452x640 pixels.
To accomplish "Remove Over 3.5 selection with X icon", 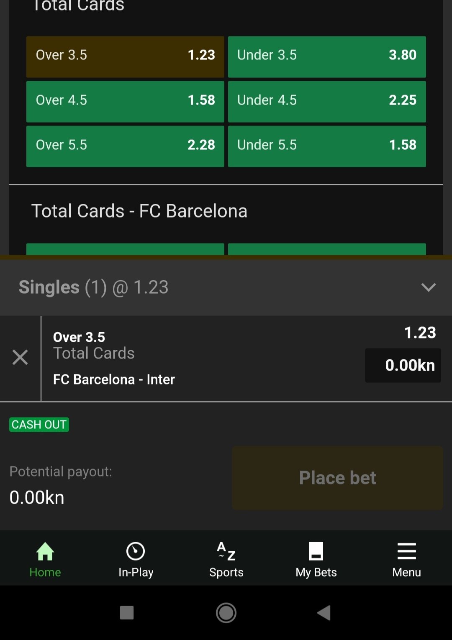I will [20, 358].
